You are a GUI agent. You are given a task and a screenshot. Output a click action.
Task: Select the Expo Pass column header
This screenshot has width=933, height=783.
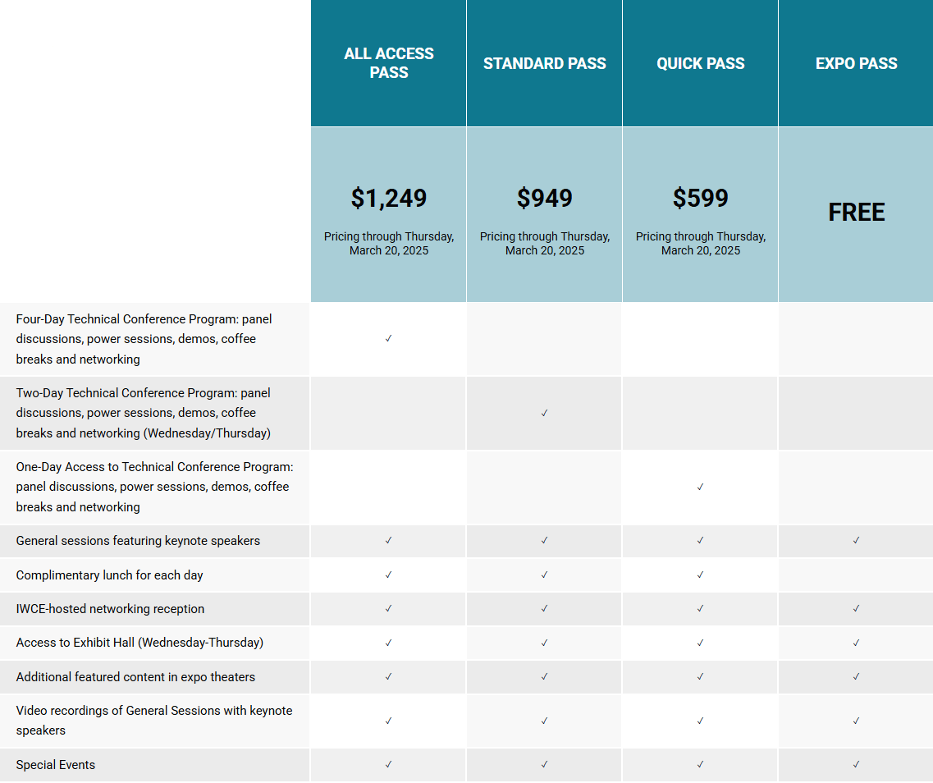pos(856,63)
